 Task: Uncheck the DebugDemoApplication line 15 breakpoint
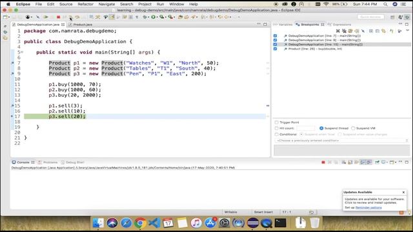pyautogui.click(x=276, y=44)
